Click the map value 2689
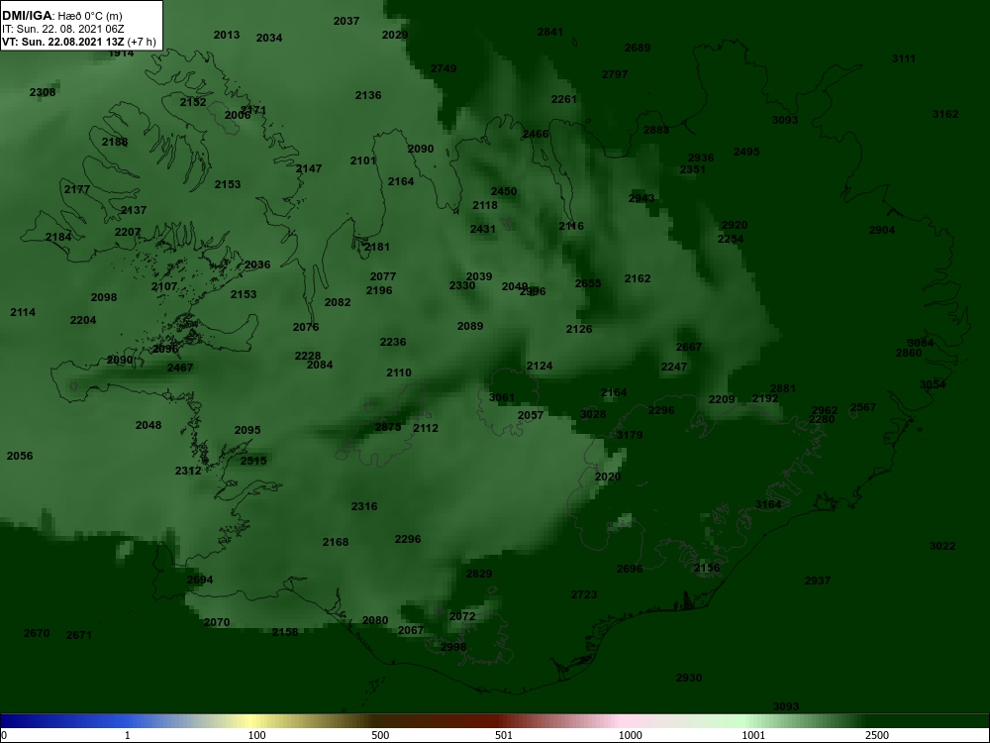 pos(637,48)
